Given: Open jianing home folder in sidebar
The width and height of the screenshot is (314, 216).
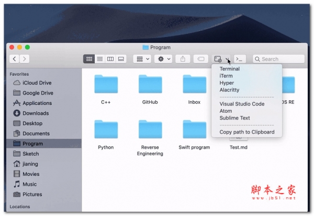Looking at the screenshot, I should (x=44, y=164).
